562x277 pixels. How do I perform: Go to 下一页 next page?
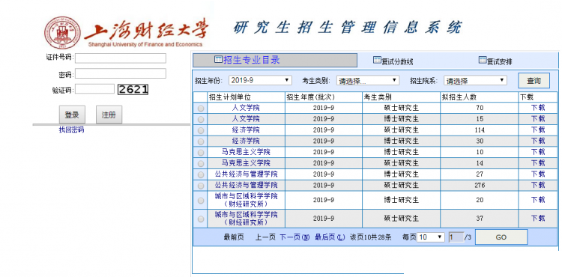tap(294, 237)
